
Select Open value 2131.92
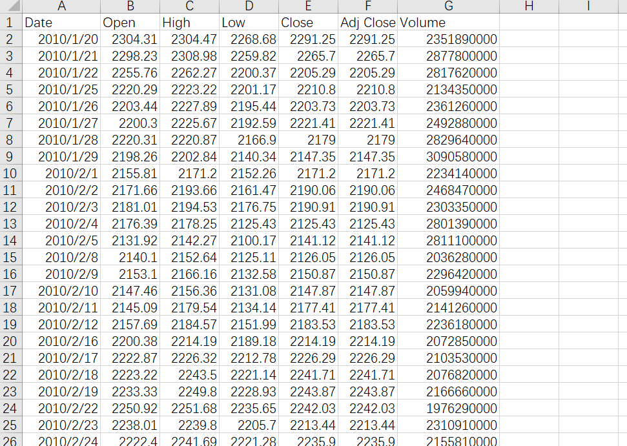pos(130,241)
